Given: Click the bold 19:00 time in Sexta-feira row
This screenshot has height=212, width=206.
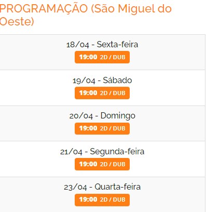Looking at the screenshot, I should tap(88, 57).
